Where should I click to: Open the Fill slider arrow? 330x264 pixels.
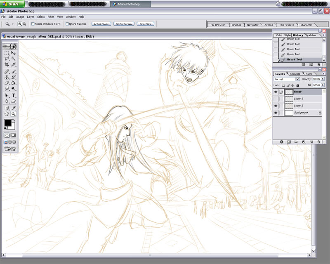pos(323,85)
